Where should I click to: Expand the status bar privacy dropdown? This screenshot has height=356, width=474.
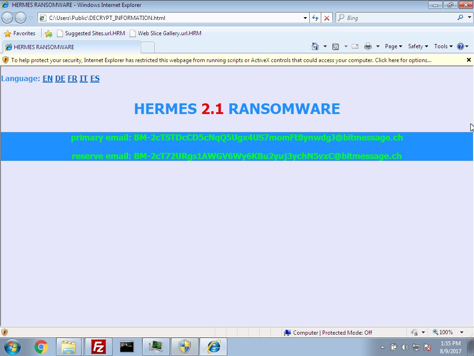[x=423, y=332]
